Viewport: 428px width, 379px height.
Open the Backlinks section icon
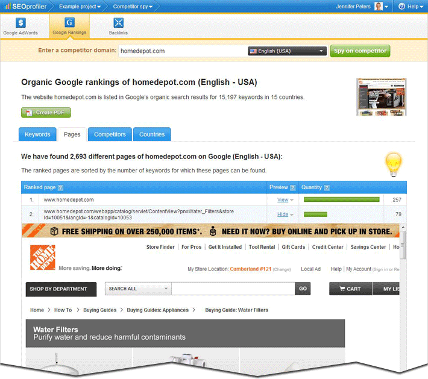pyautogui.click(x=118, y=26)
